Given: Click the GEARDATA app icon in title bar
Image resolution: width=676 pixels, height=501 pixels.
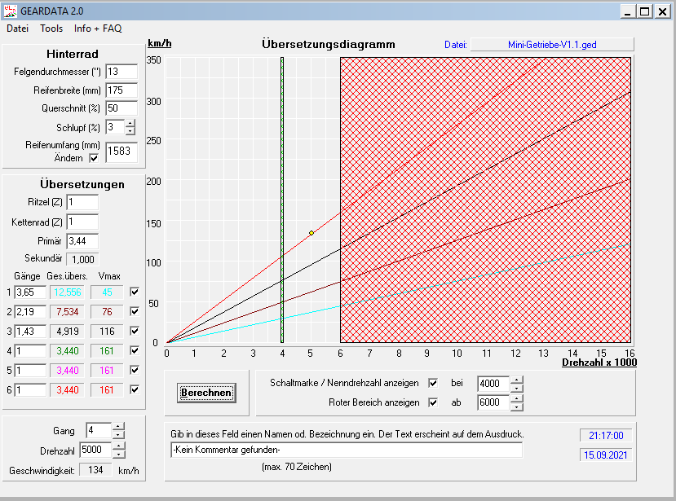Looking at the screenshot, I should pos(11,11).
